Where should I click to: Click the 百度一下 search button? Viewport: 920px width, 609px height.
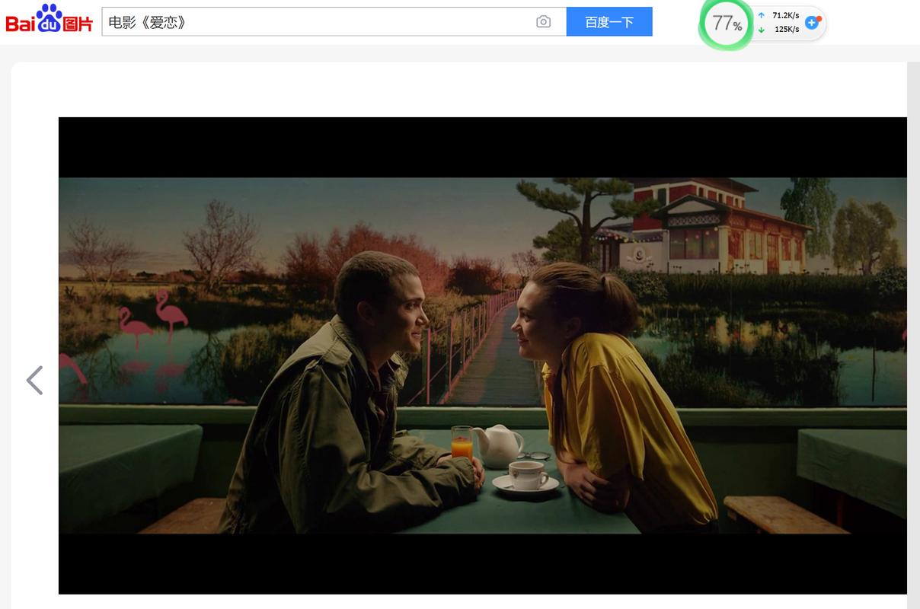pos(609,22)
